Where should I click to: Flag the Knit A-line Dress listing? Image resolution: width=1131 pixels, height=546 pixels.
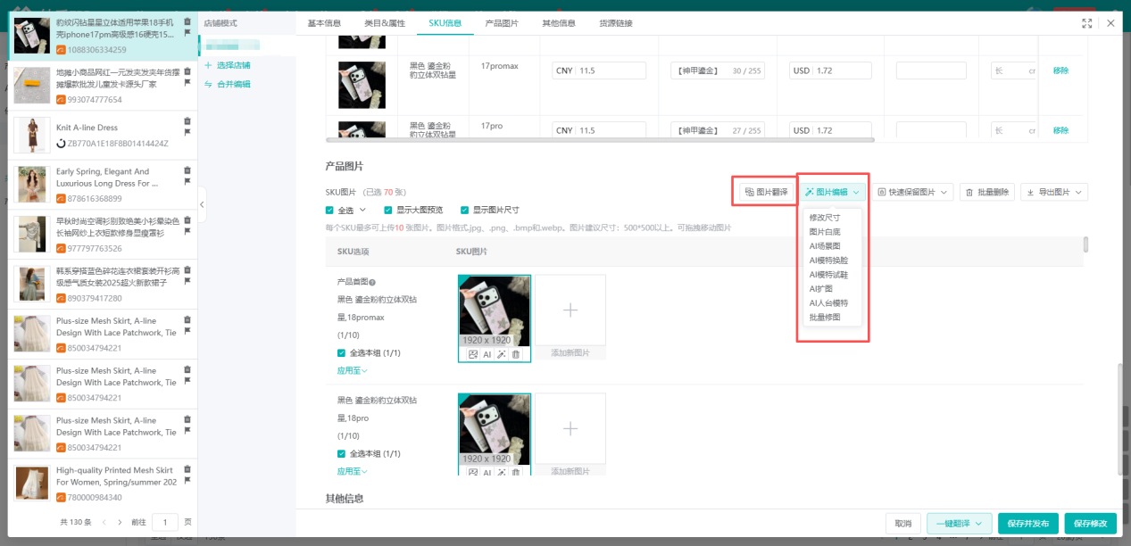point(187,132)
